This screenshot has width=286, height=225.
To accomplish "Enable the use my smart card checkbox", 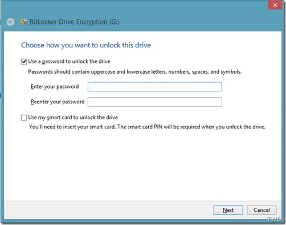I will tap(24, 118).
